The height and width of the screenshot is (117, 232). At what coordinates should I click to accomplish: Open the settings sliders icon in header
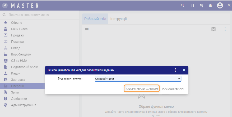(202, 6)
